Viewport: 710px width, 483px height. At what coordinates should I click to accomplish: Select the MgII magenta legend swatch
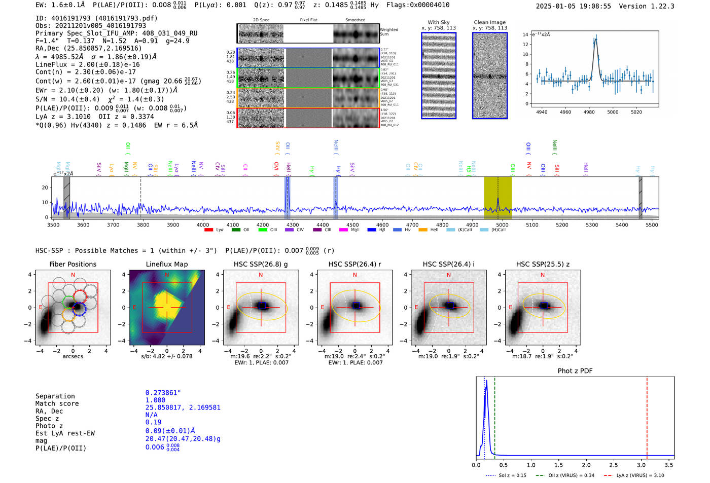point(343,230)
